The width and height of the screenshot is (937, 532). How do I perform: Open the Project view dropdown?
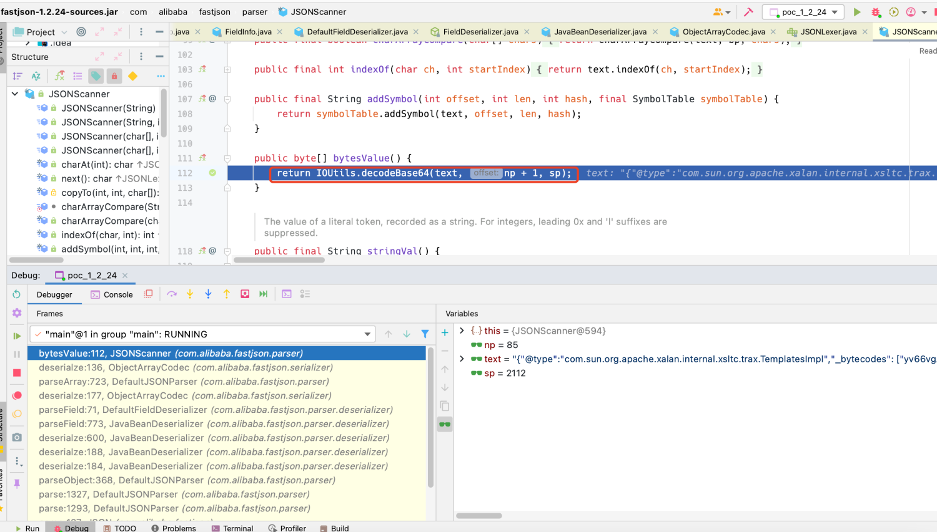point(40,32)
